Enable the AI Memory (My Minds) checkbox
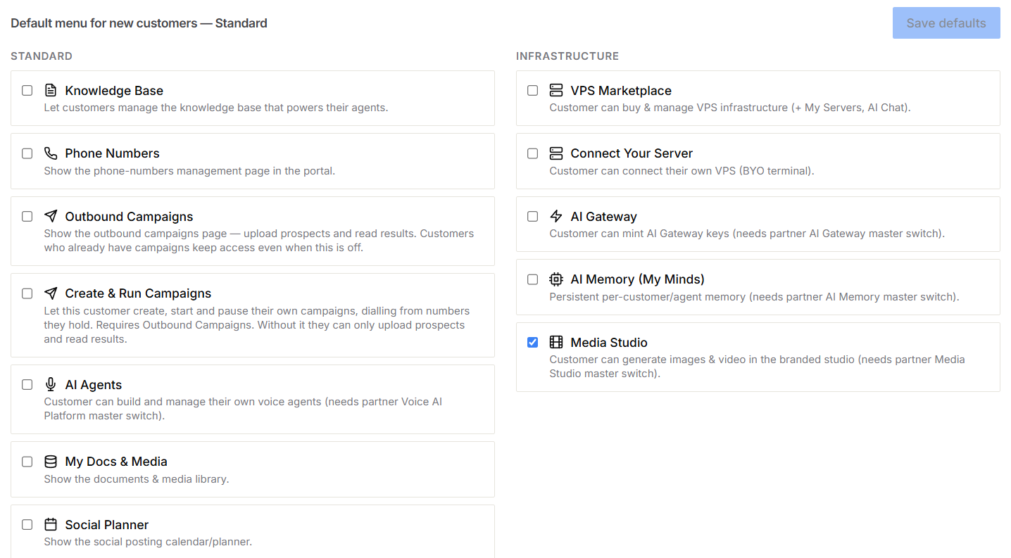Viewport: 1011px width, 558px height. [x=532, y=279]
